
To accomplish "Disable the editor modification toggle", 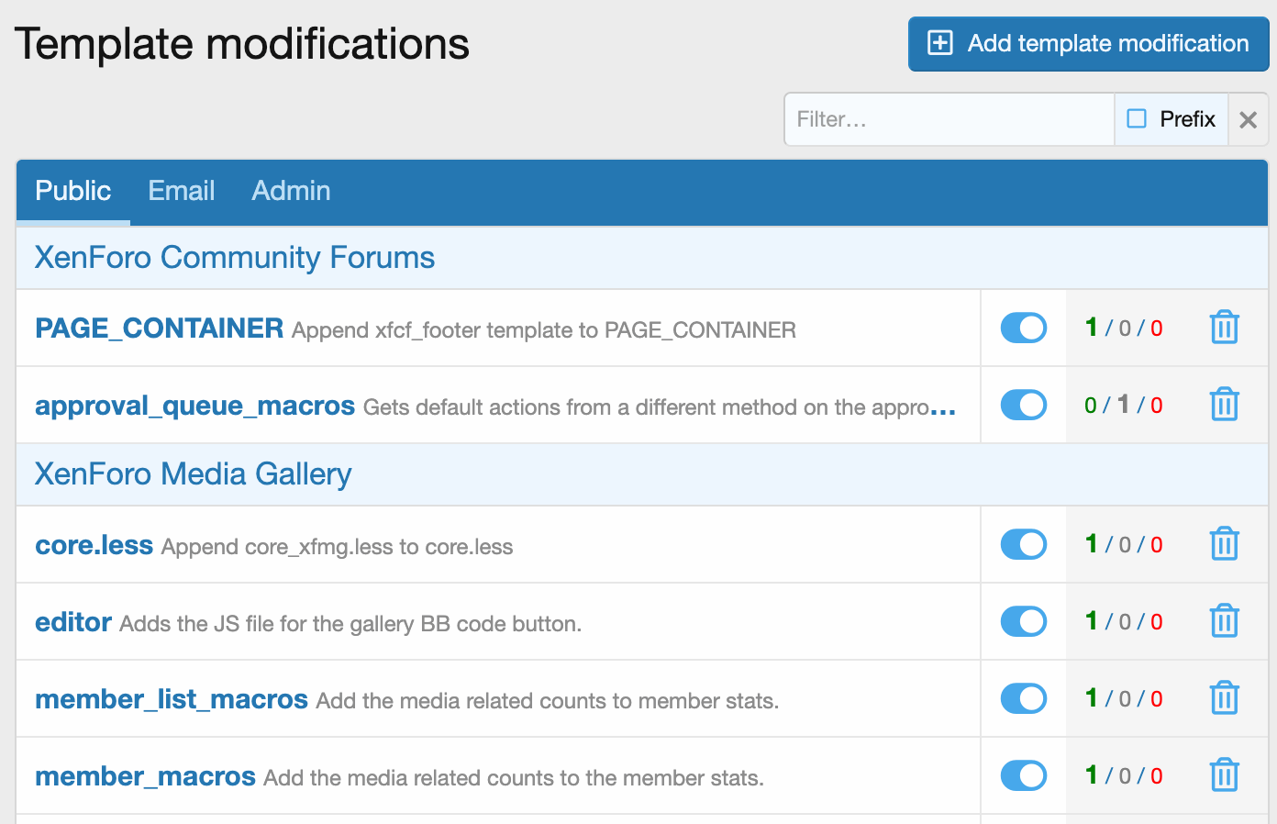I will pyautogui.click(x=1023, y=621).
